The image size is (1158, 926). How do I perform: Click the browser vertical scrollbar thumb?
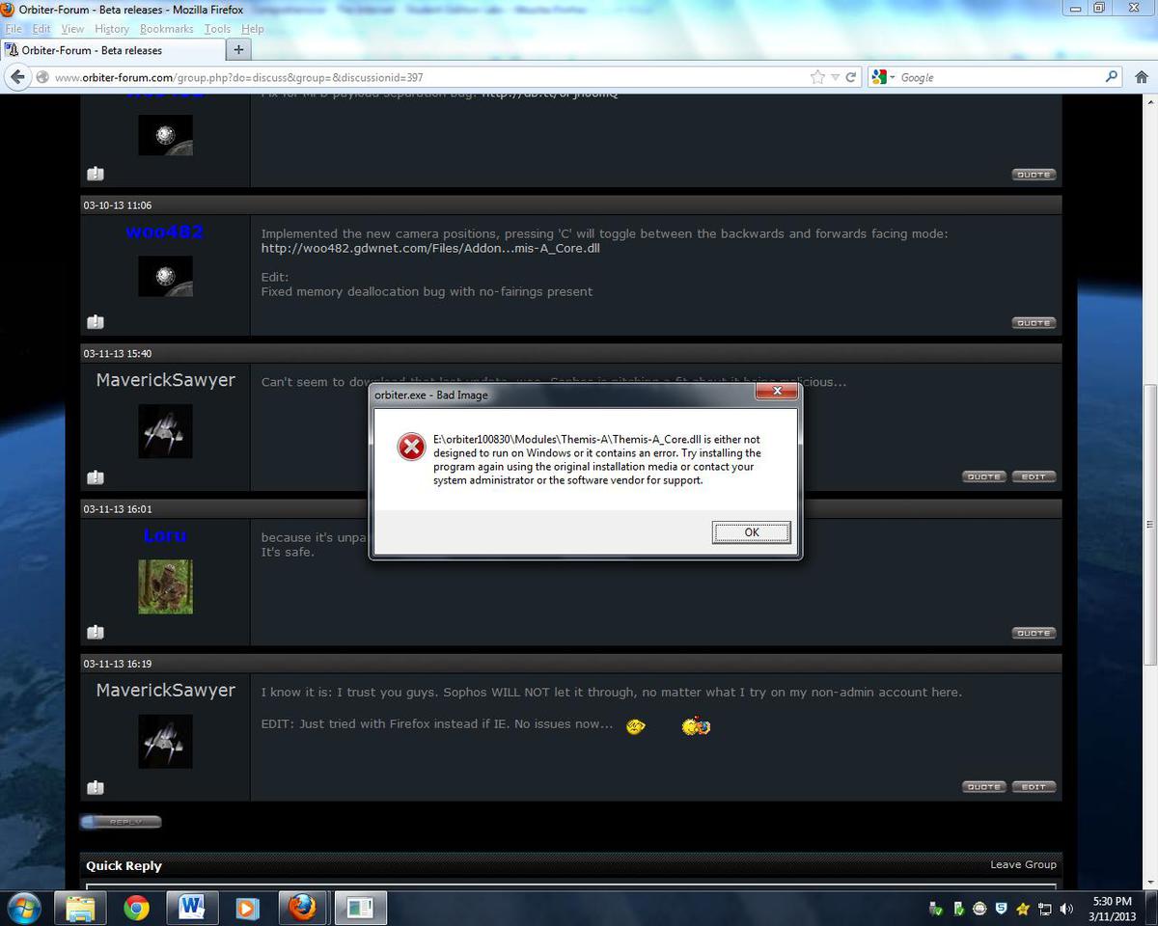click(x=1149, y=524)
